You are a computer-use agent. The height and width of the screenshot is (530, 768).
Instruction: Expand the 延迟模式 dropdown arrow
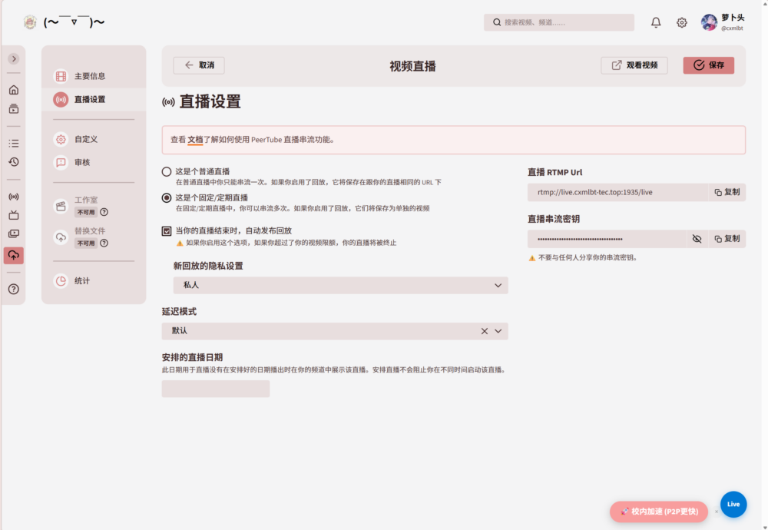[498, 331]
